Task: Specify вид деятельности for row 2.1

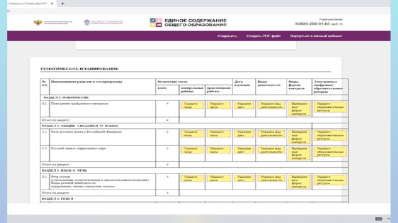Action: (271, 134)
